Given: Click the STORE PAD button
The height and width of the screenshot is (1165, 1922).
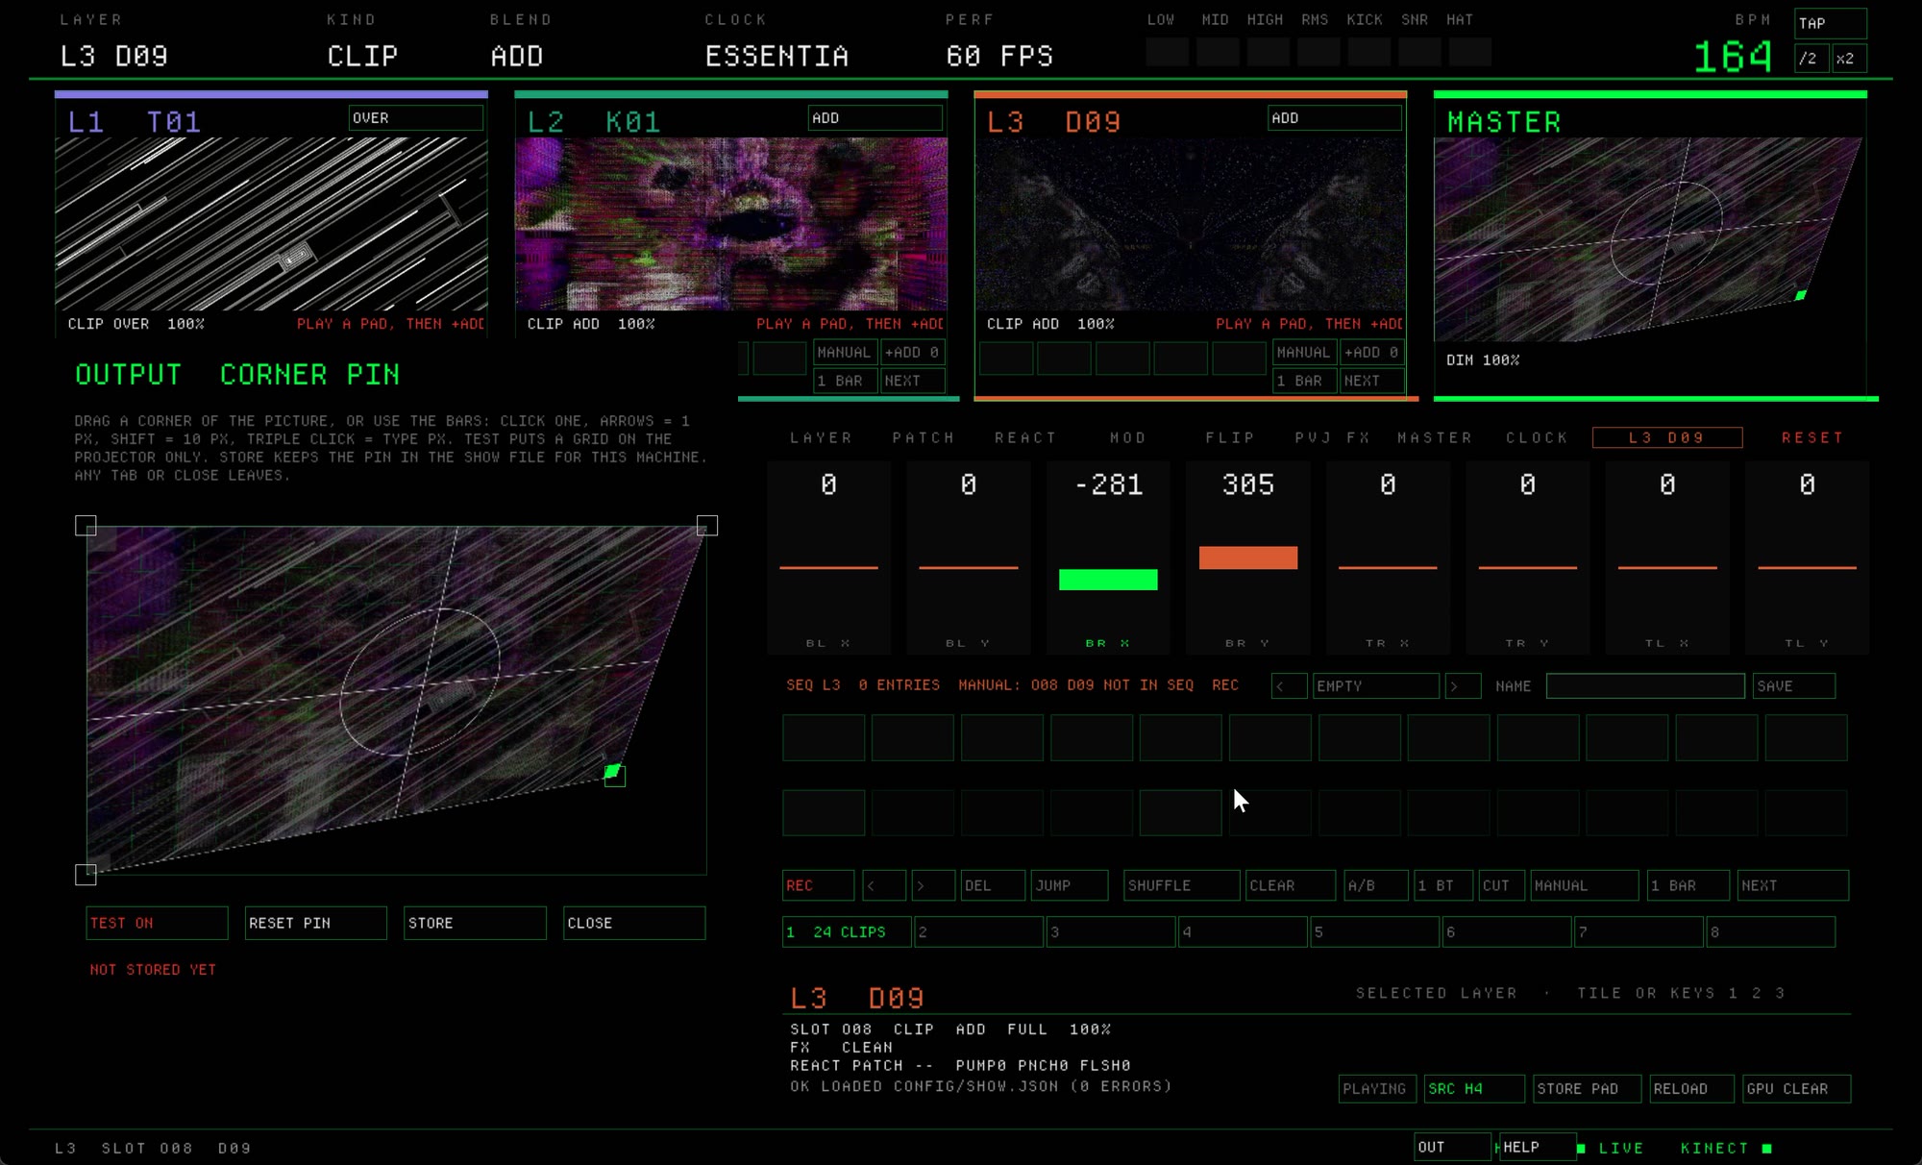Looking at the screenshot, I should coord(1588,1089).
